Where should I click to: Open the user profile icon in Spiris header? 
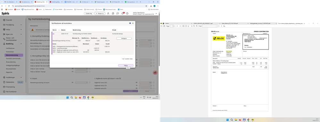(x=108, y=13)
